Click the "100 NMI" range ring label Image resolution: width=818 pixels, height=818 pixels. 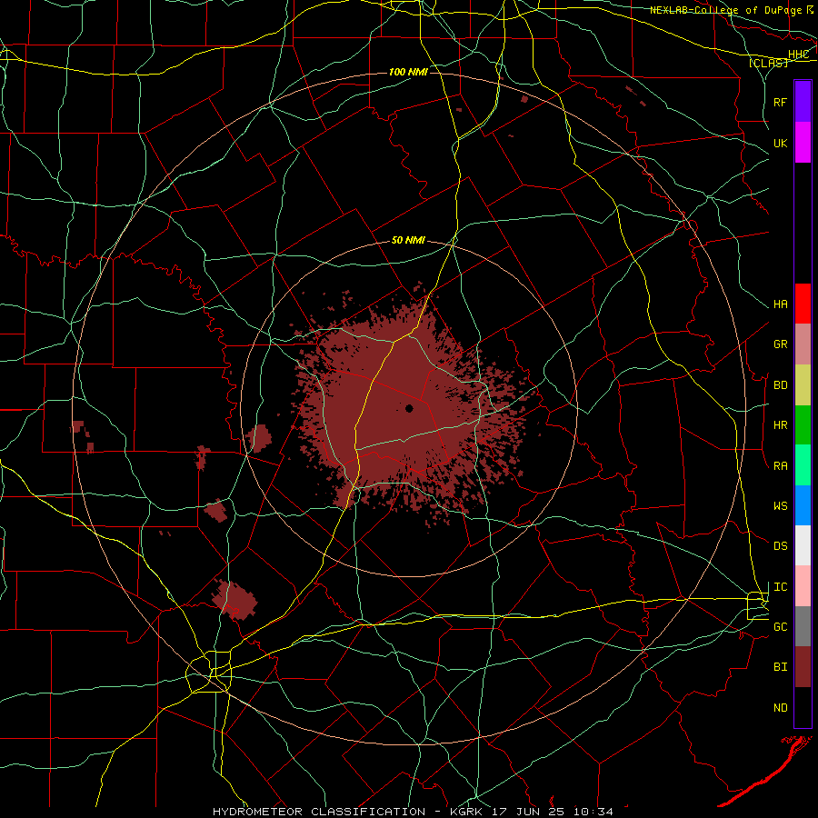(x=408, y=72)
